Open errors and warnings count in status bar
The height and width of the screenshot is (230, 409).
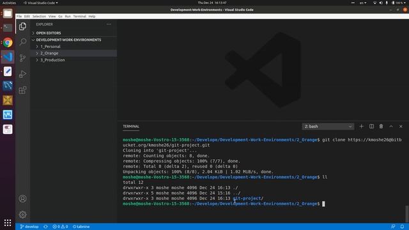(x=60, y=227)
